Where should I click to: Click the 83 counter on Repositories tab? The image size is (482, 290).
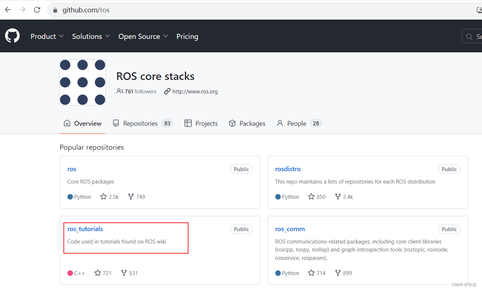pyautogui.click(x=167, y=124)
